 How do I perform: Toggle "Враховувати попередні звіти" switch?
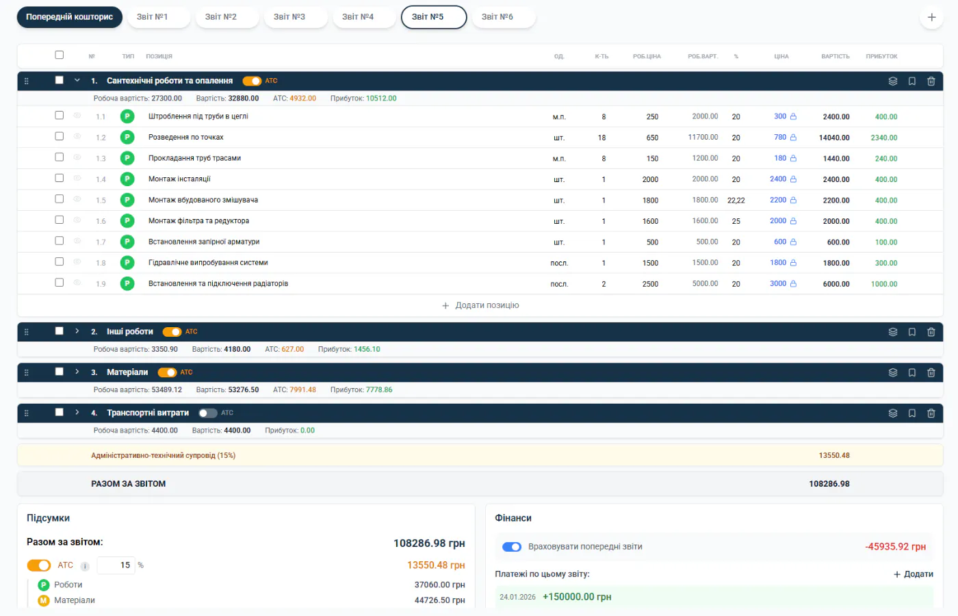pos(512,547)
